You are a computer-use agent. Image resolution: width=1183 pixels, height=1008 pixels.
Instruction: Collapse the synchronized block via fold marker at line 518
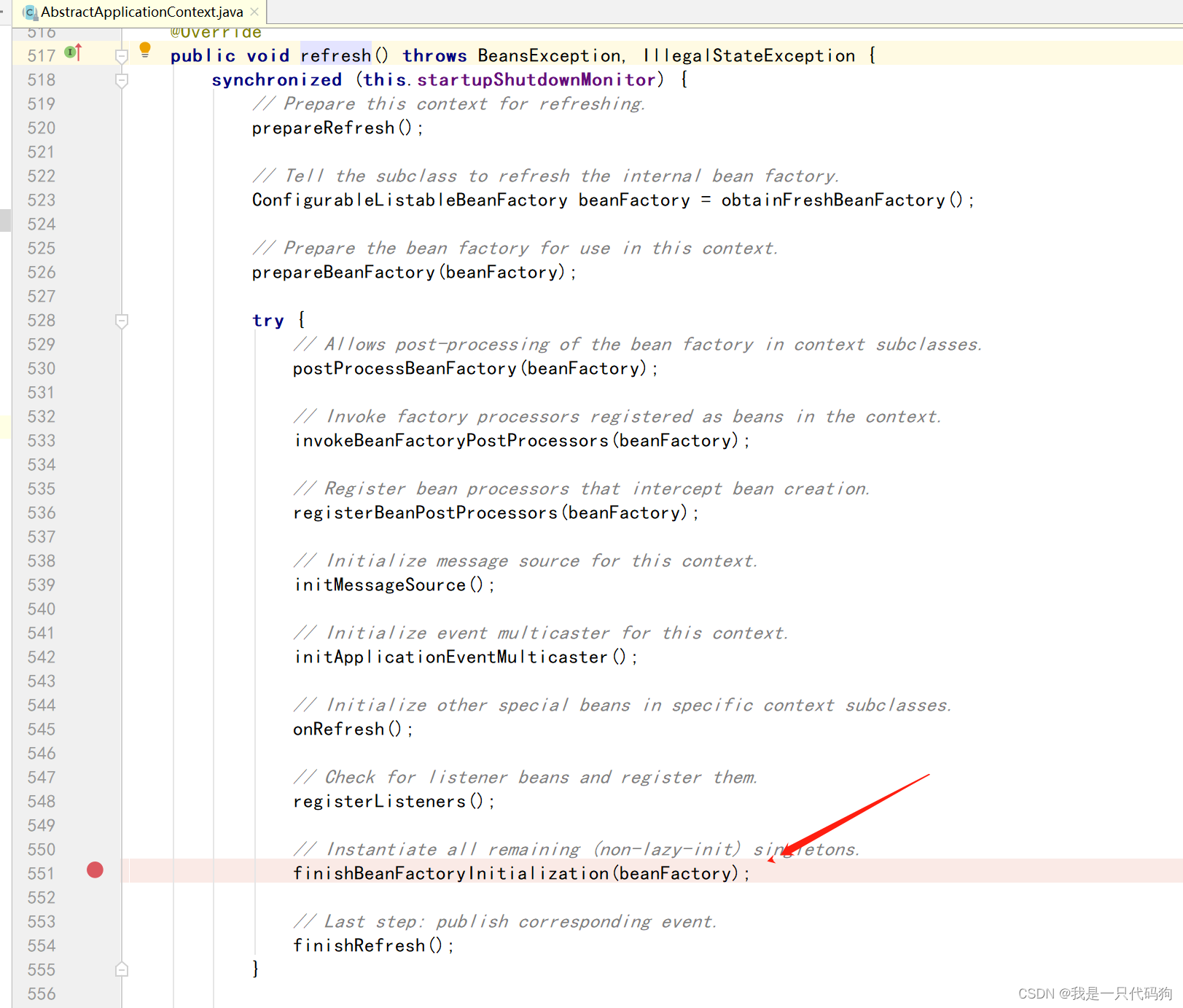[x=122, y=80]
